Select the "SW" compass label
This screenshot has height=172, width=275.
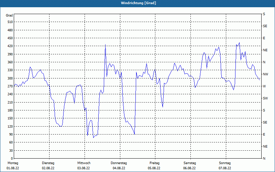pyautogui.click(x=265, y=98)
